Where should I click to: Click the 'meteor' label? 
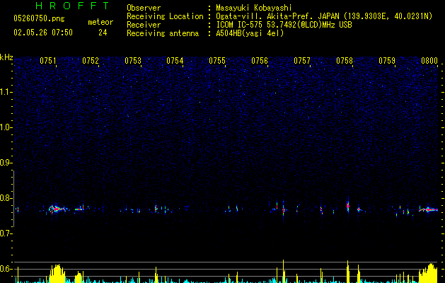pos(100,22)
